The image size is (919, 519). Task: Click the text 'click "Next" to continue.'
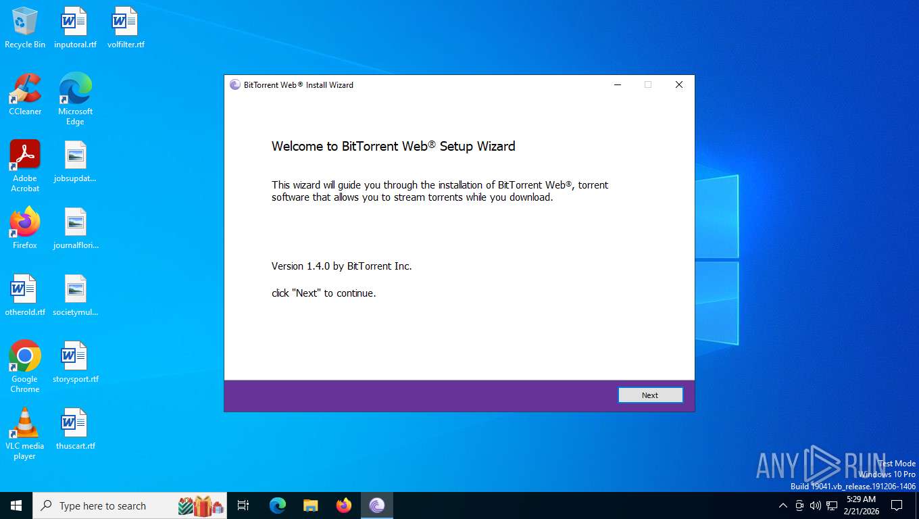tap(324, 293)
